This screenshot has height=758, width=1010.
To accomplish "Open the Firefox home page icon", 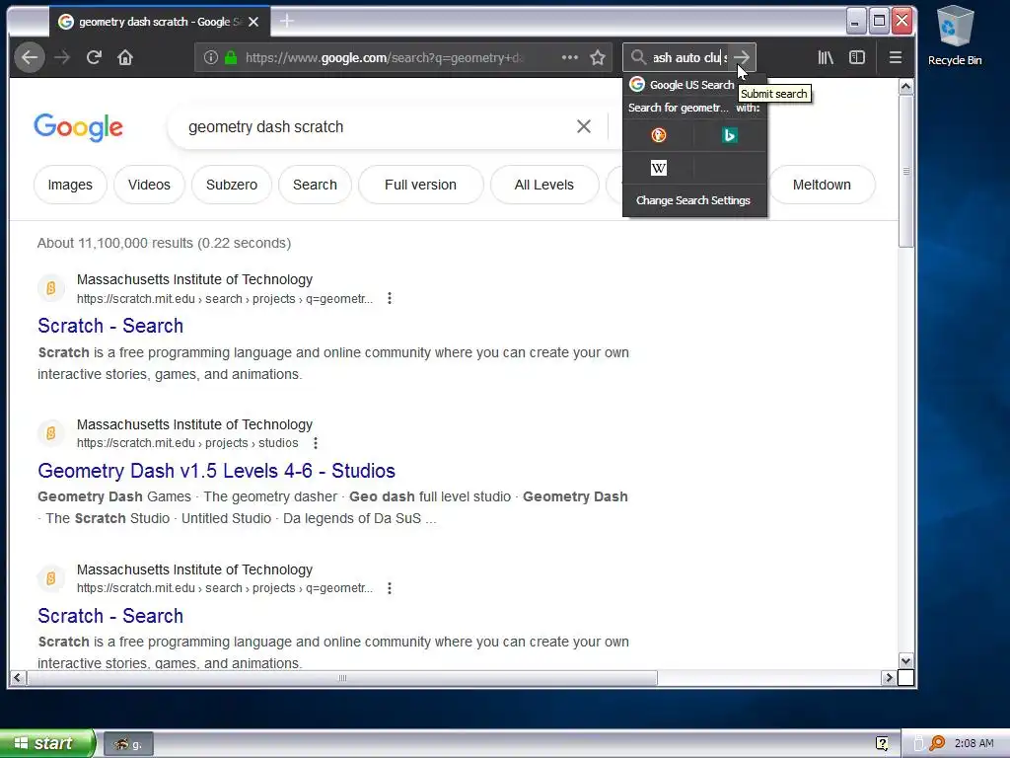I will (x=125, y=57).
